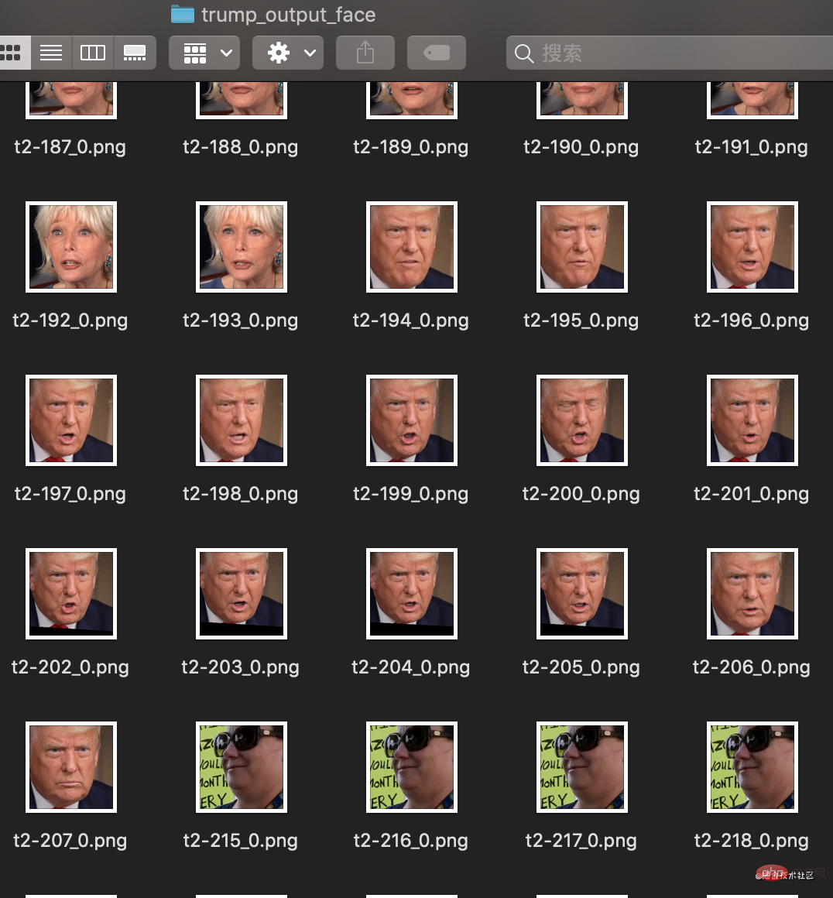Click the t2-199_0.png file name label

pyautogui.click(x=410, y=494)
